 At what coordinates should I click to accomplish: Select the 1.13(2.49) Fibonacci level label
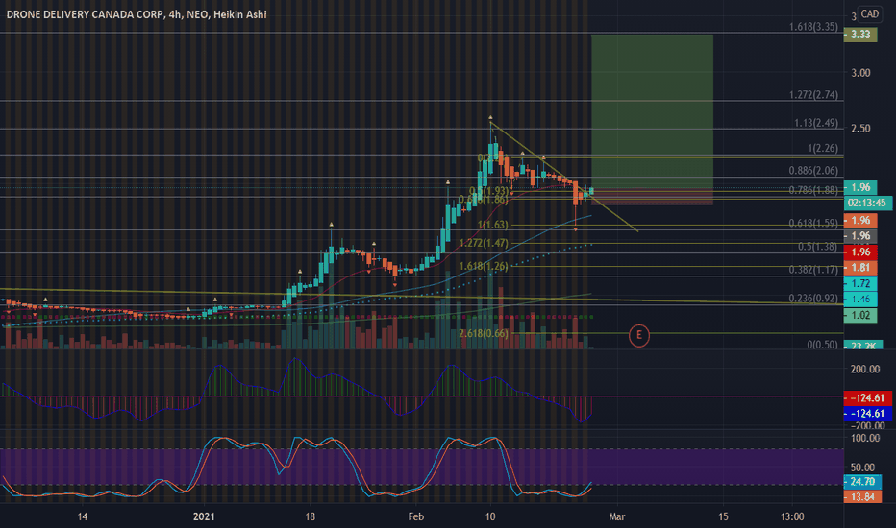coord(816,123)
